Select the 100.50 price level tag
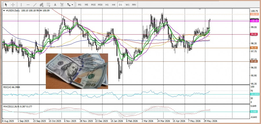This screenshot has height=124, width=261. [254, 14]
